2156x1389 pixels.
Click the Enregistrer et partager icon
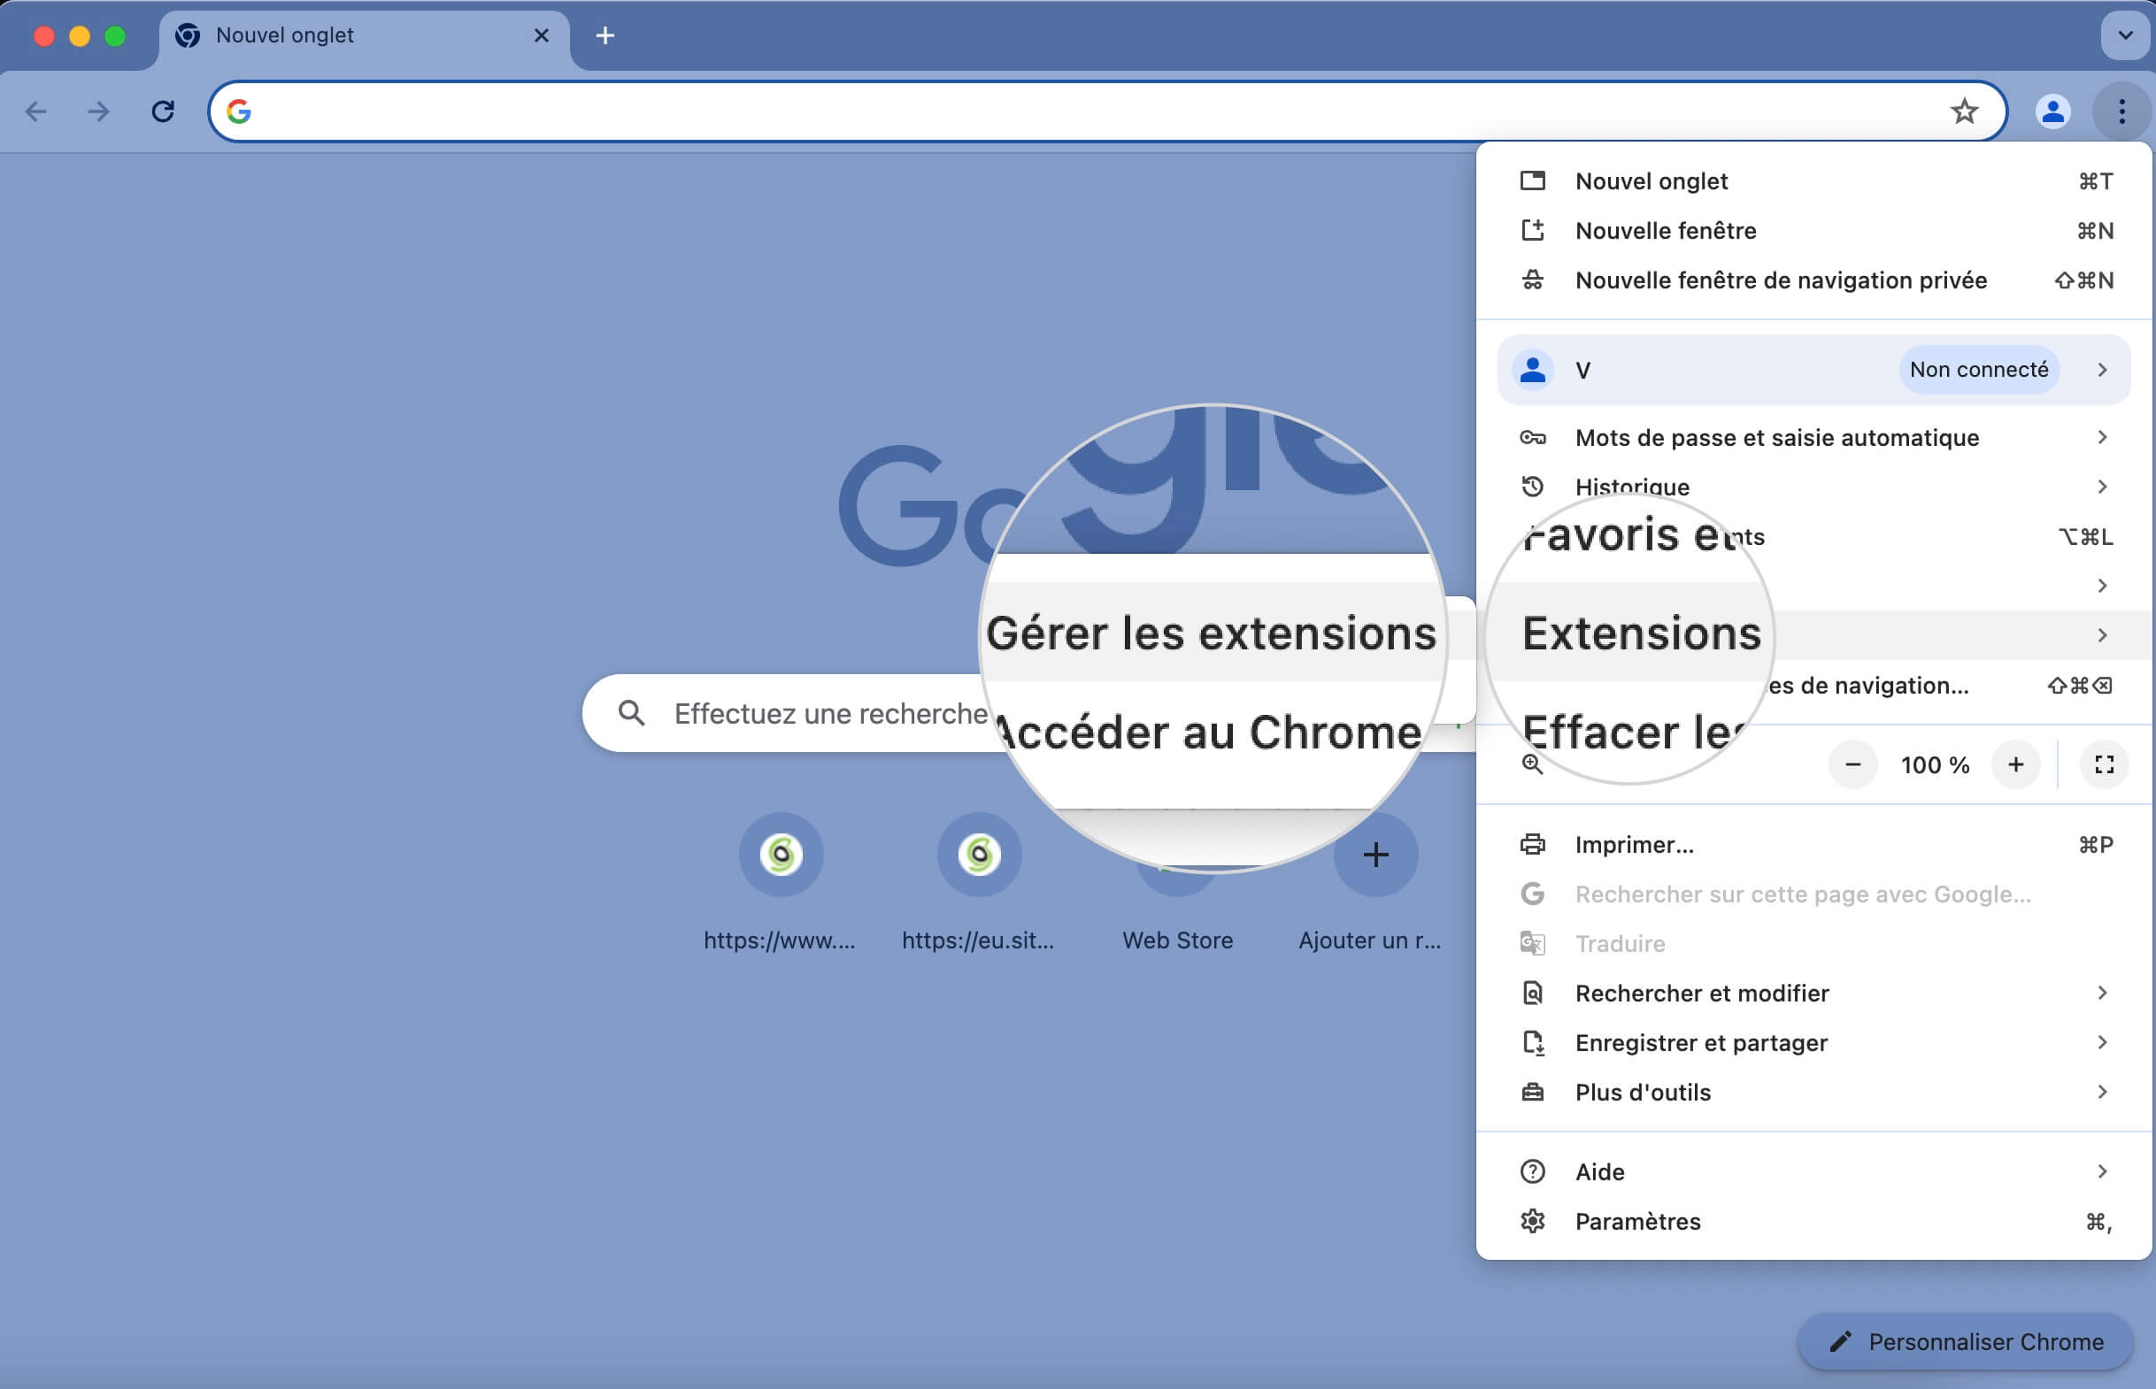pyautogui.click(x=1532, y=1044)
